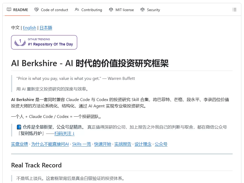This screenshot has height=183, width=244.
Task: Jump to 公众号 section
Action: [x=161, y=144]
